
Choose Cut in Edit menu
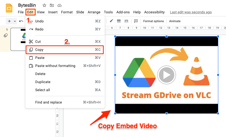(65, 42)
